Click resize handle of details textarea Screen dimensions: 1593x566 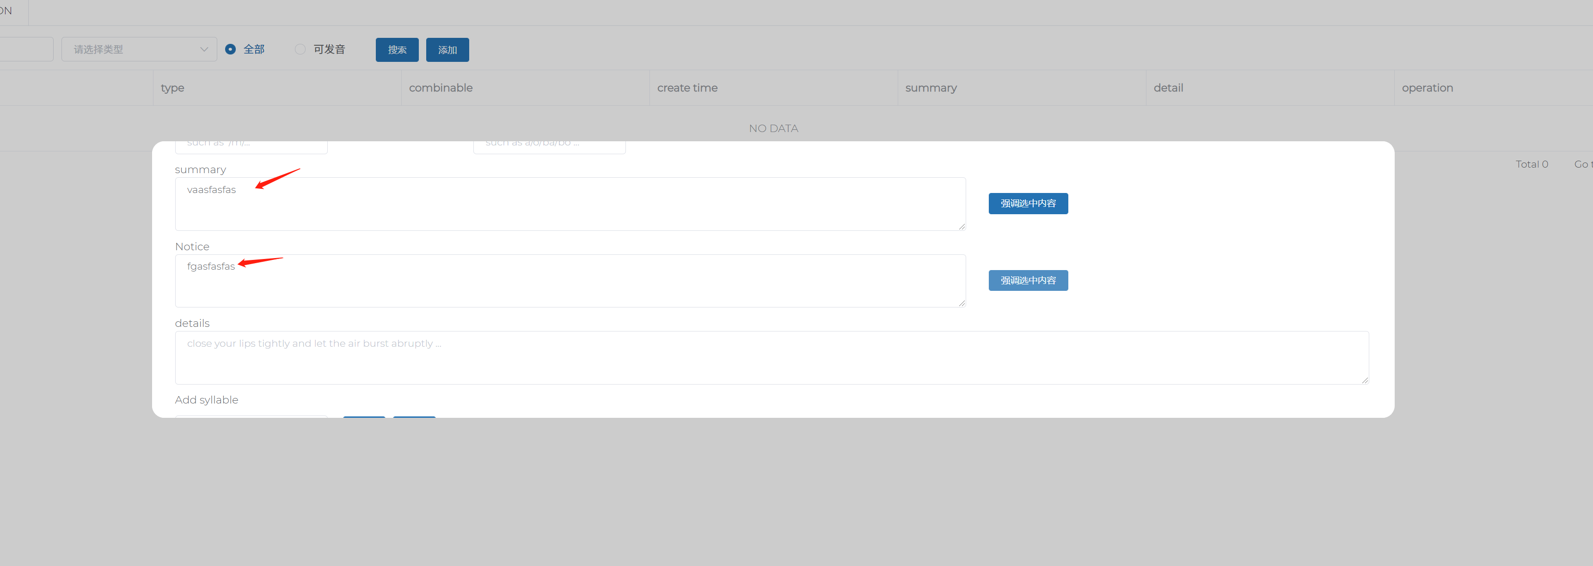pyautogui.click(x=1365, y=380)
